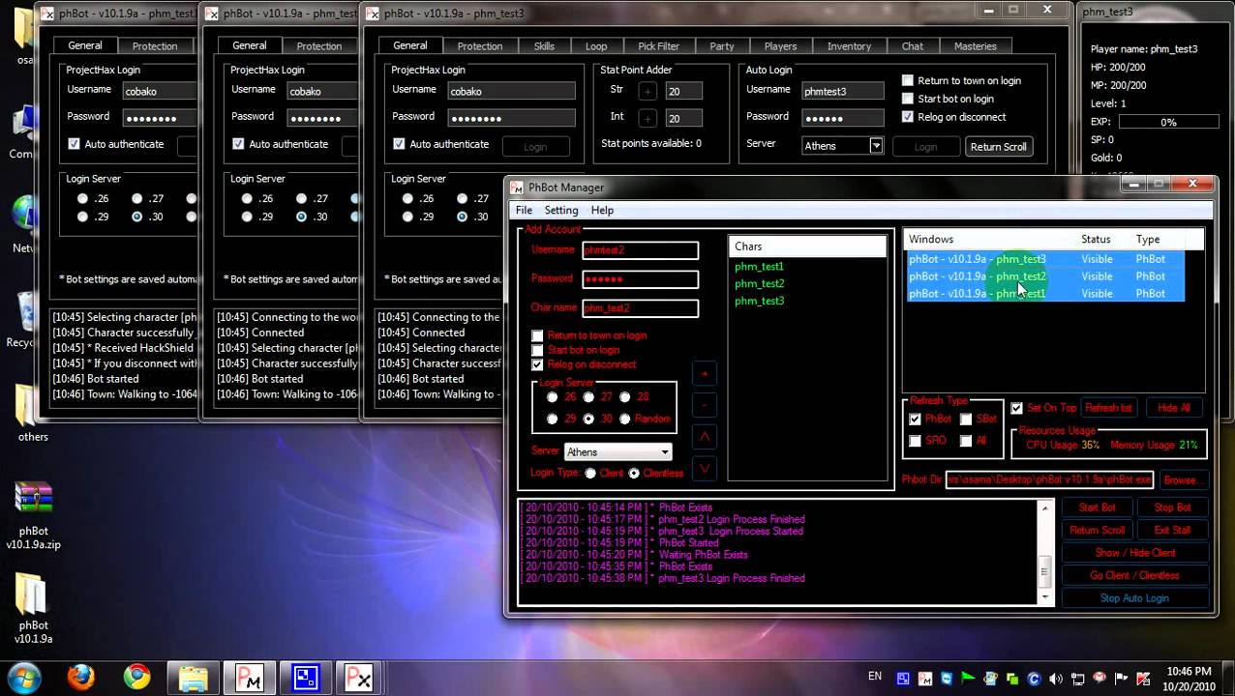Launch Firefox from the taskbar
This screenshot has height=696, width=1235.
pos(80,677)
